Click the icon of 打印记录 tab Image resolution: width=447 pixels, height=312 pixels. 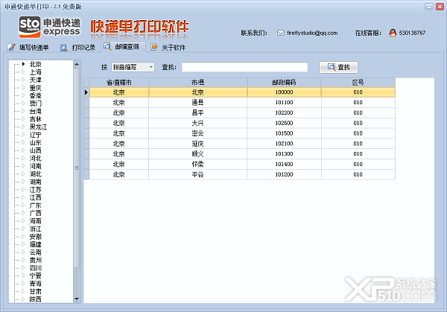[64, 48]
